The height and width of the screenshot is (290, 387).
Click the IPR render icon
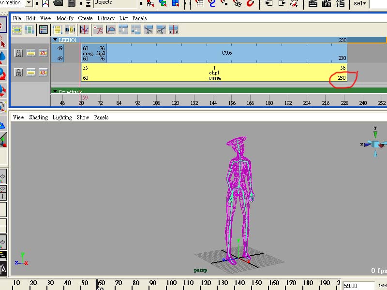(327, 3)
